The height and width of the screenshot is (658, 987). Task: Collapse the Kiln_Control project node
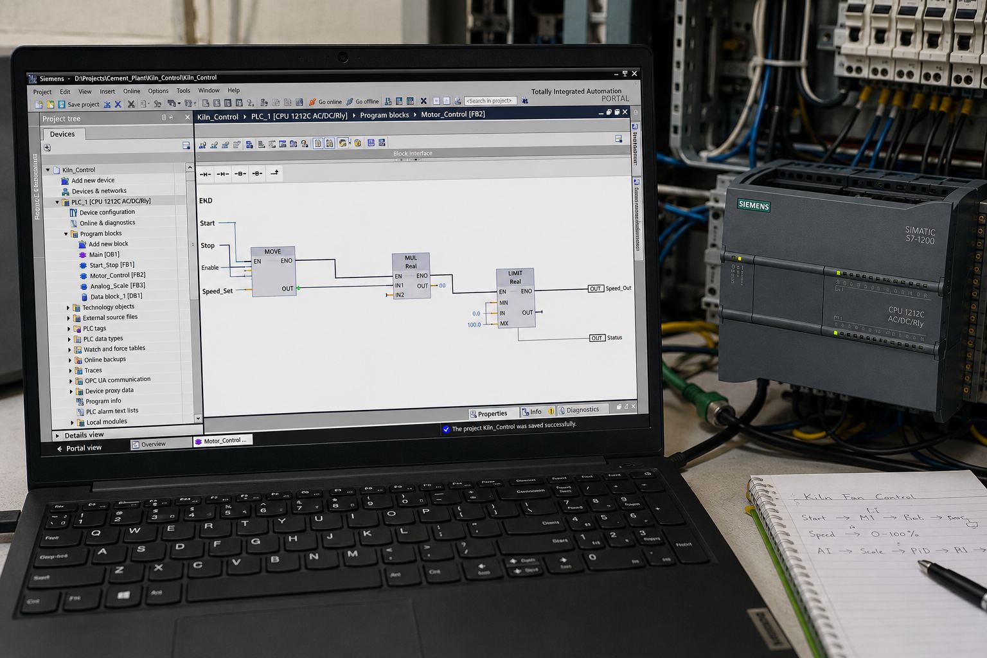(48, 170)
